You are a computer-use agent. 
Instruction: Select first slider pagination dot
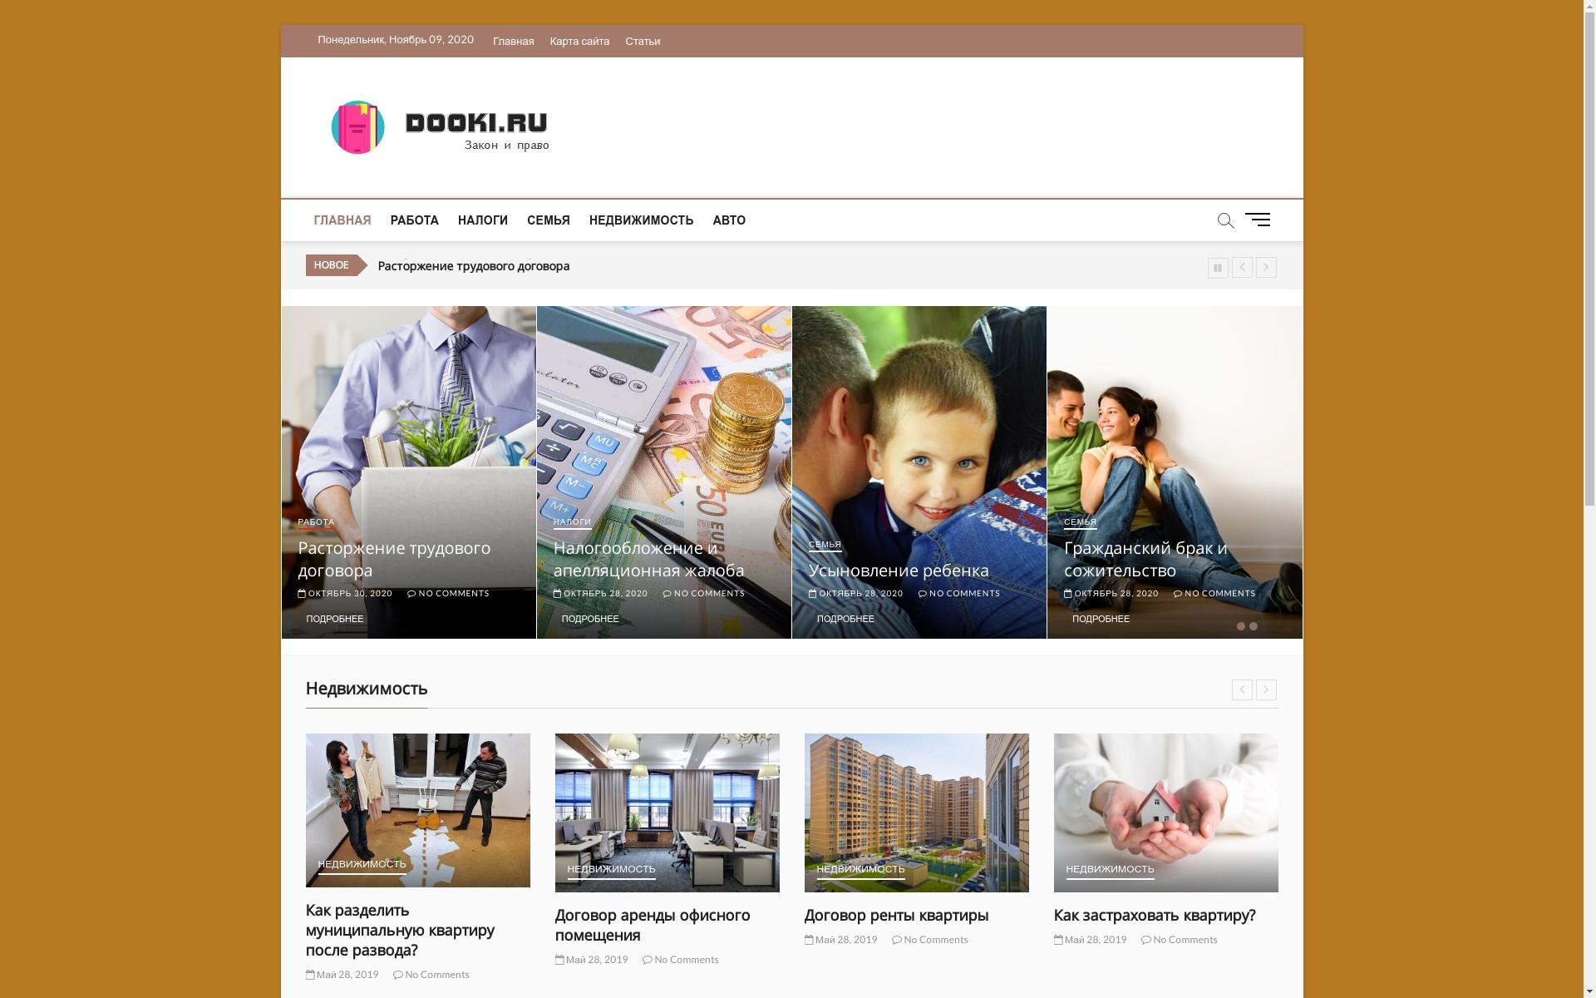(x=1241, y=626)
